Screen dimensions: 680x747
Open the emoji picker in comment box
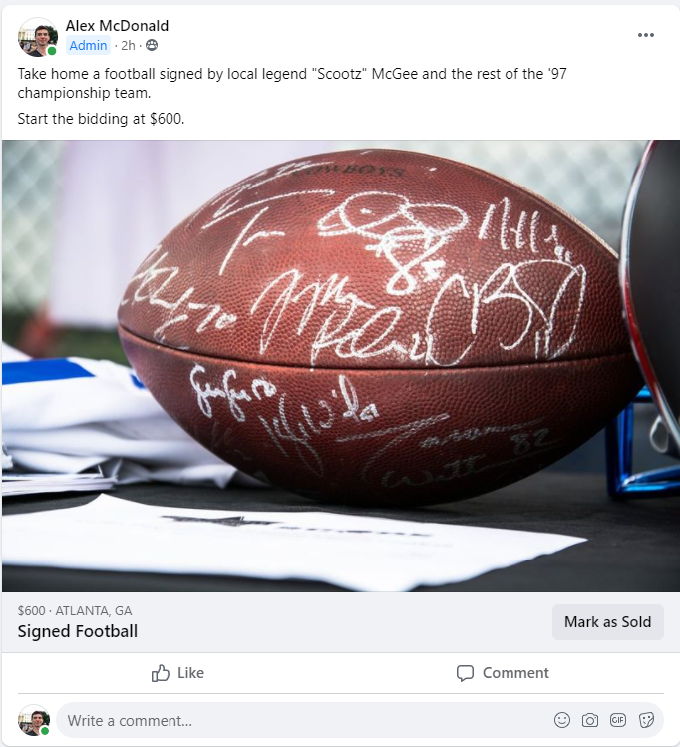coord(562,720)
